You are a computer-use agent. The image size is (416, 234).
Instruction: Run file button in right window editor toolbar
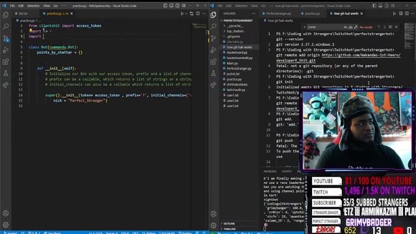click(395, 13)
